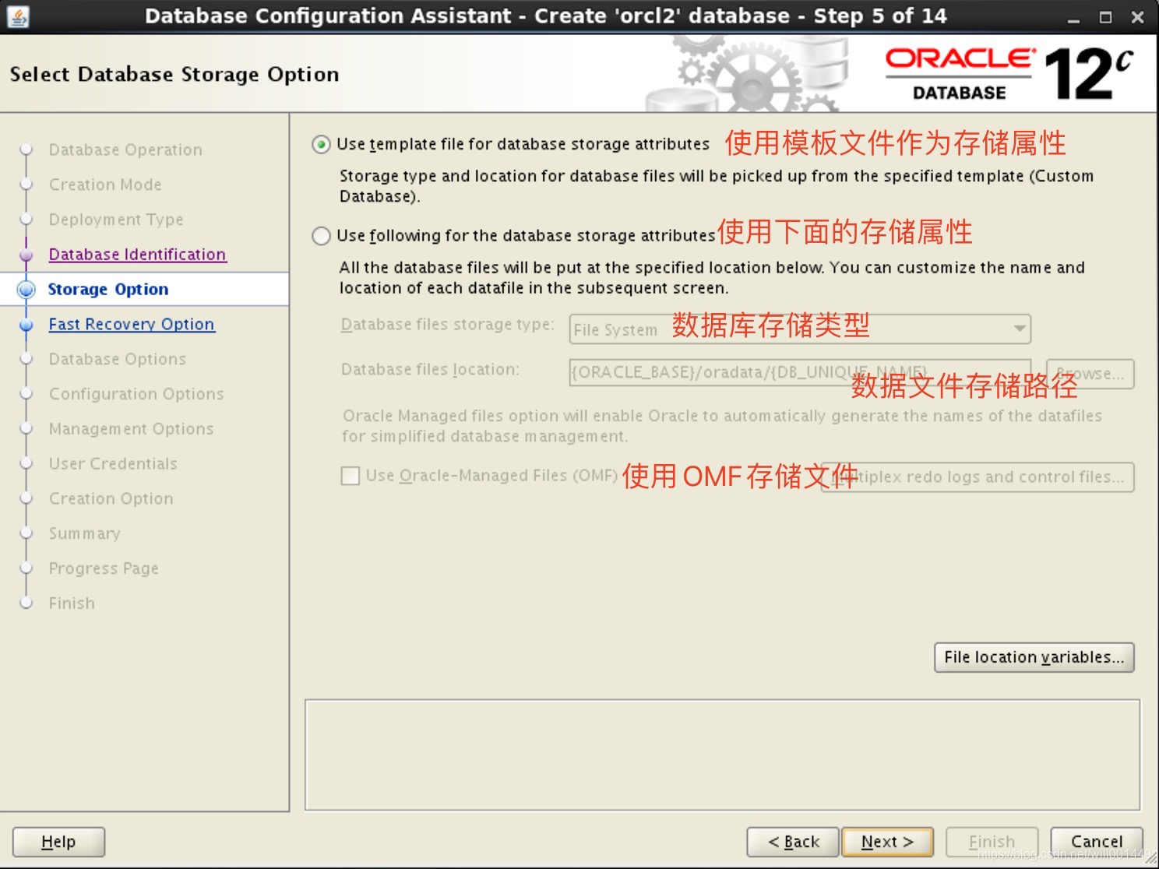Viewport: 1159px width, 869px height.
Task: Select Storage Option step in sidebar
Action: click(108, 289)
